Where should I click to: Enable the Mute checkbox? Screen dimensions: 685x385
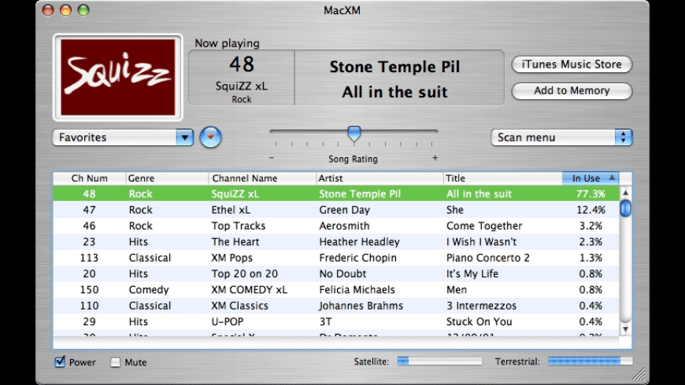point(116,362)
